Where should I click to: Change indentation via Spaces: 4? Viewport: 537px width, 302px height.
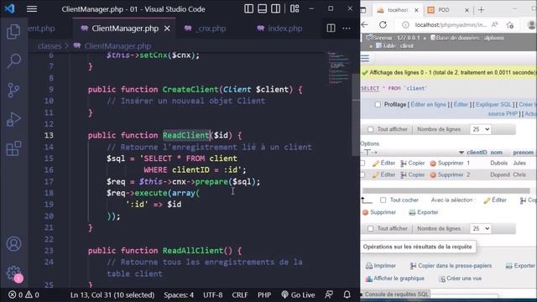(179, 294)
